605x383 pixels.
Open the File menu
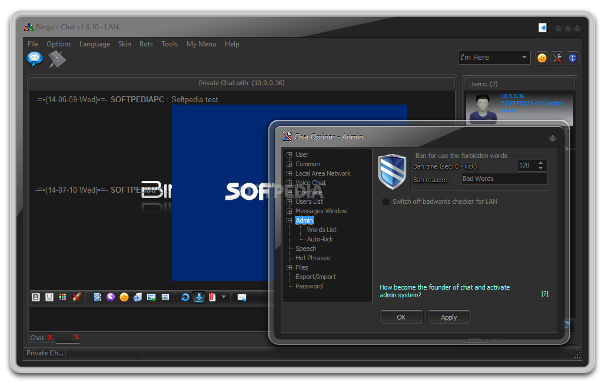point(33,44)
